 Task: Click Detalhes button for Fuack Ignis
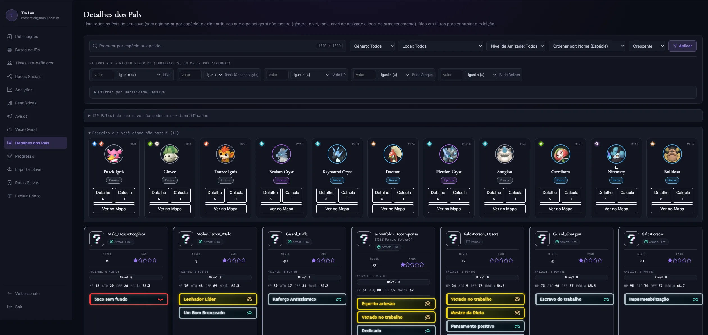click(x=103, y=195)
